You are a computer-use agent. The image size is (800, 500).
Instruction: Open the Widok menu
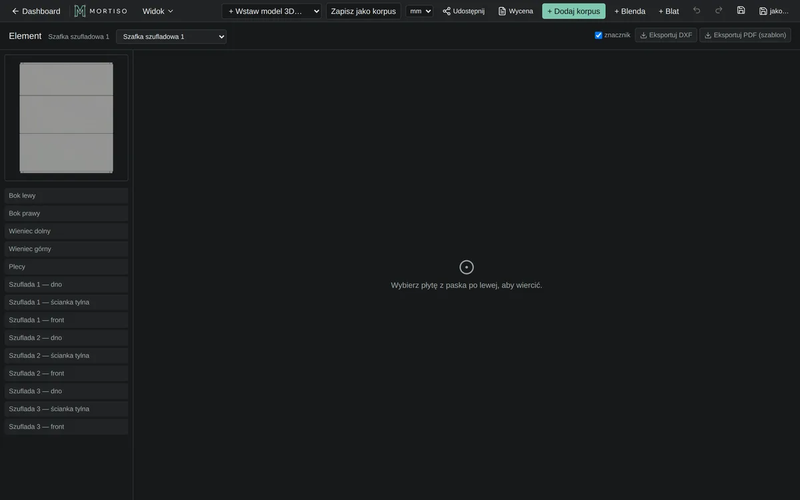coord(158,11)
